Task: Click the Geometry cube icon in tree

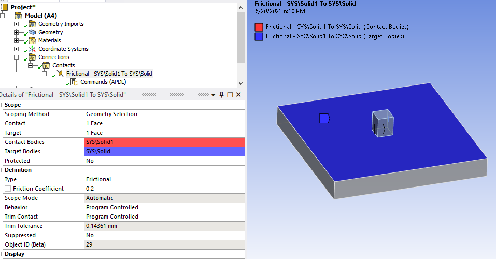Action: (x=32, y=32)
